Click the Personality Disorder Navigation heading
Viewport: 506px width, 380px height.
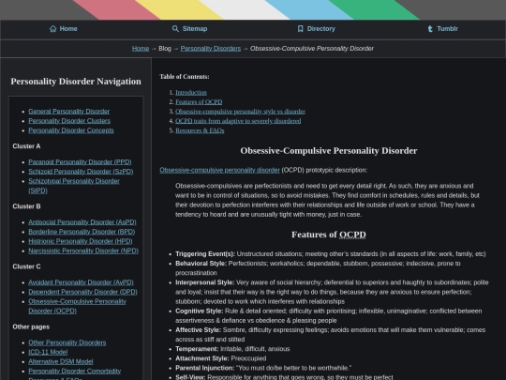coord(76,82)
